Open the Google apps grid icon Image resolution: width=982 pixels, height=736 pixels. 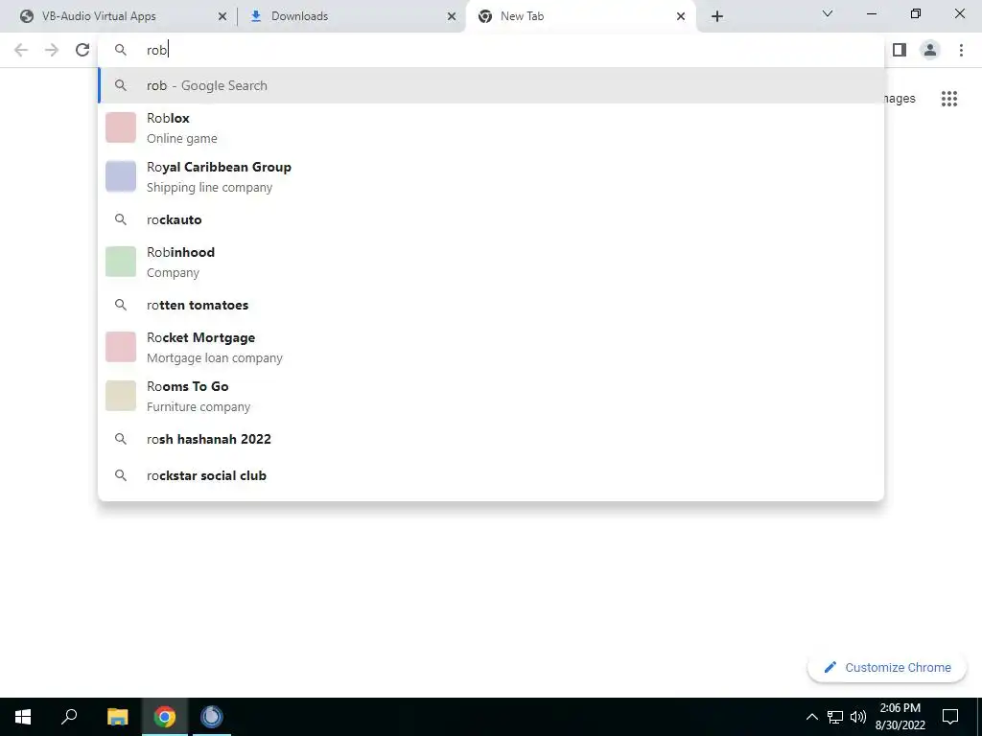click(x=948, y=99)
